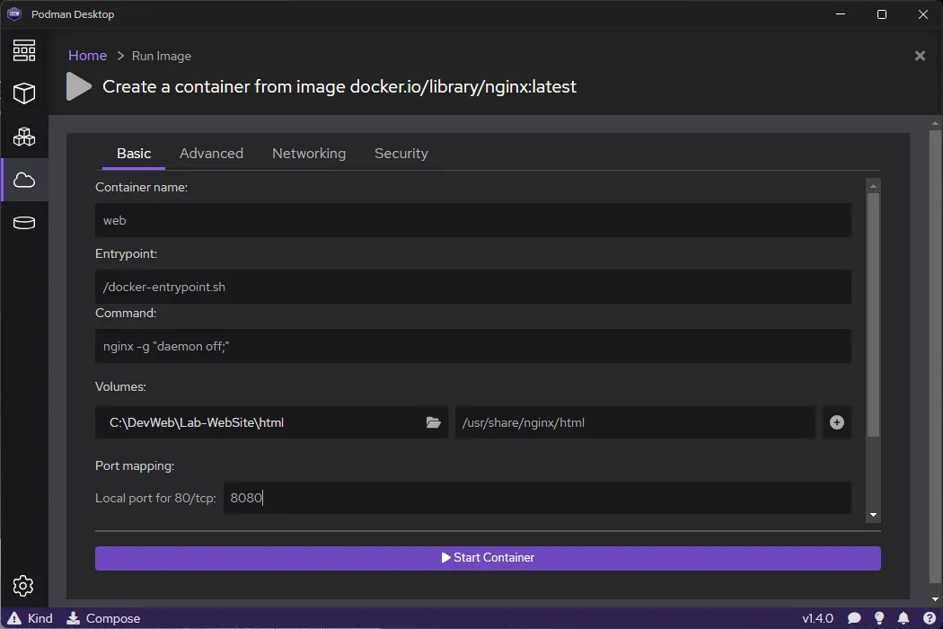Add another volume with plus icon

coord(836,422)
